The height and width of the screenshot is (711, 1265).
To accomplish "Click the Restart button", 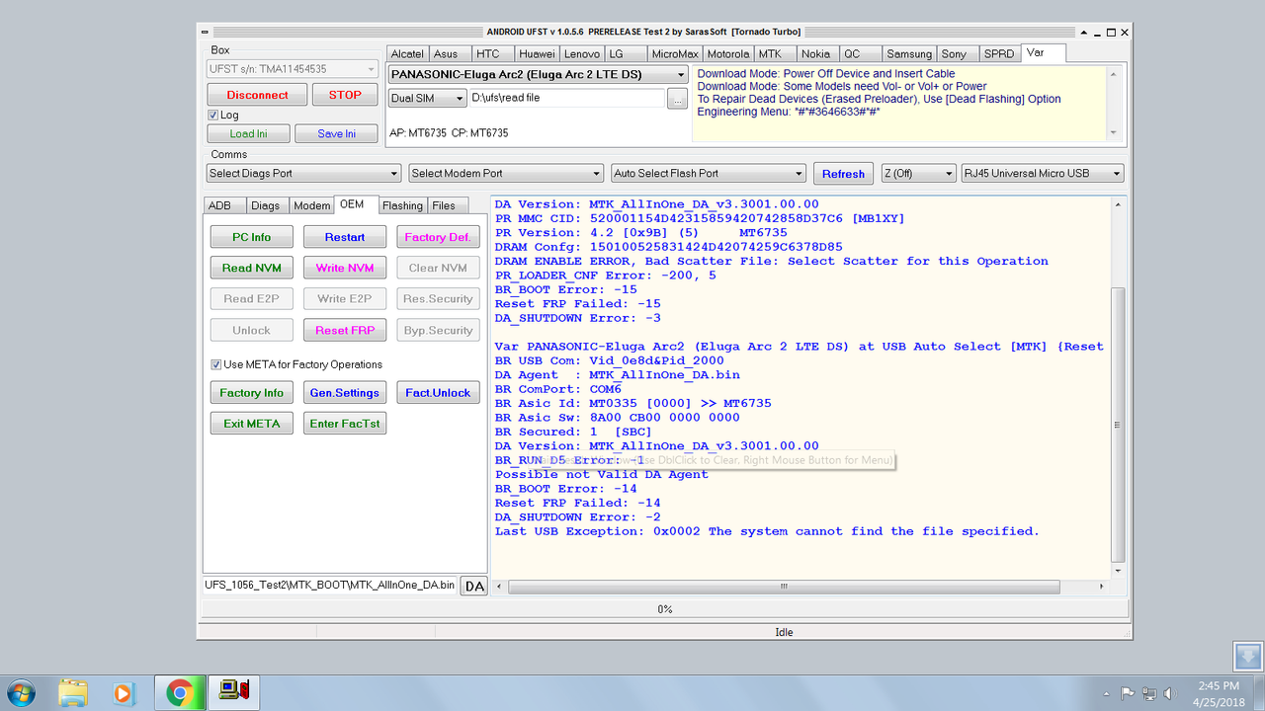I will pyautogui.click(x=345, y=238).
